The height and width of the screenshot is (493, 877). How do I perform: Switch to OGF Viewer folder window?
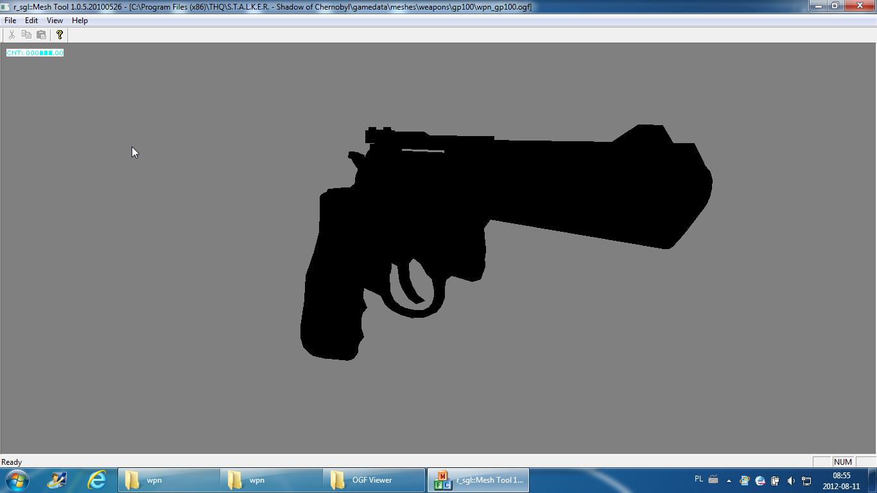pyautogui.click(x=374, y=480)
